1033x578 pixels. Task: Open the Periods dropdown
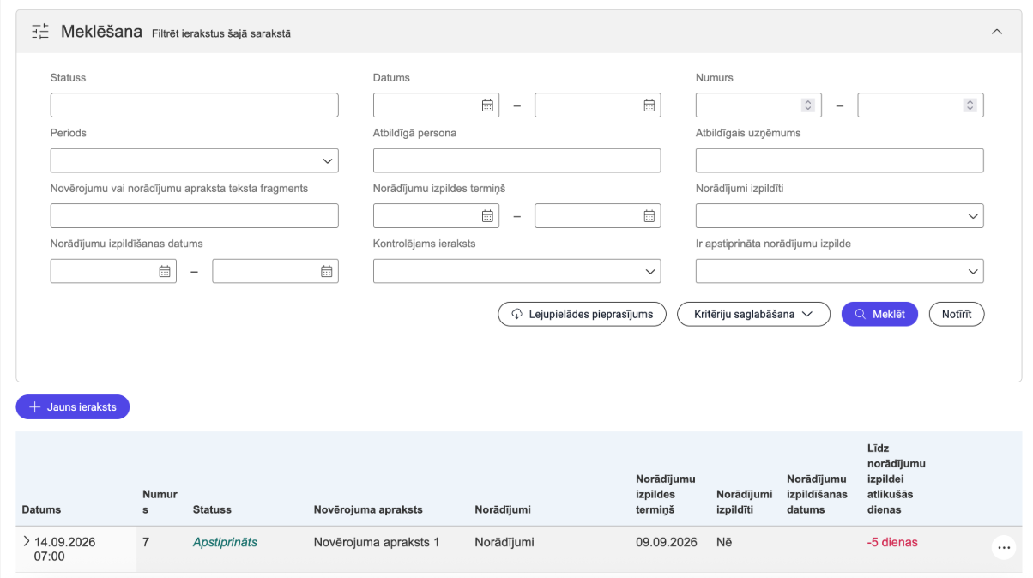pos(195,160)
